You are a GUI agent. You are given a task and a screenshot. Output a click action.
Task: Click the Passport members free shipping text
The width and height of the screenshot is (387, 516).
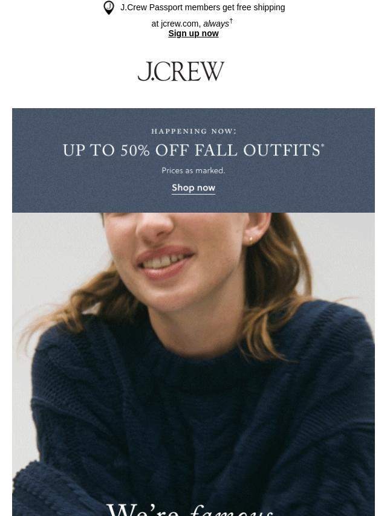tap(203, 8)
